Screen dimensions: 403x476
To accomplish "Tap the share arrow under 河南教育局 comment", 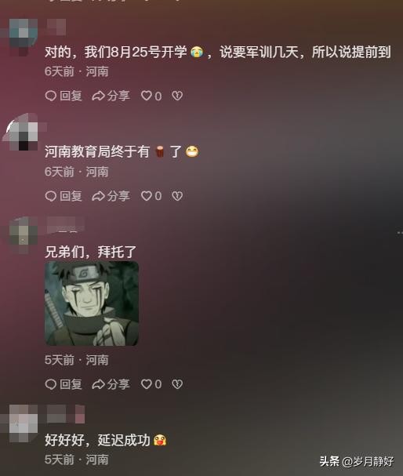I will (x=111, y=196).
